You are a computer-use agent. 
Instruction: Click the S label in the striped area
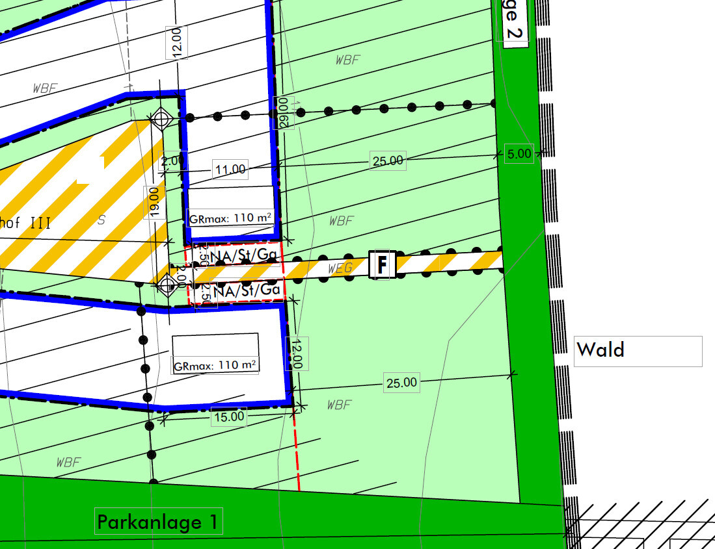click(101, 220)
